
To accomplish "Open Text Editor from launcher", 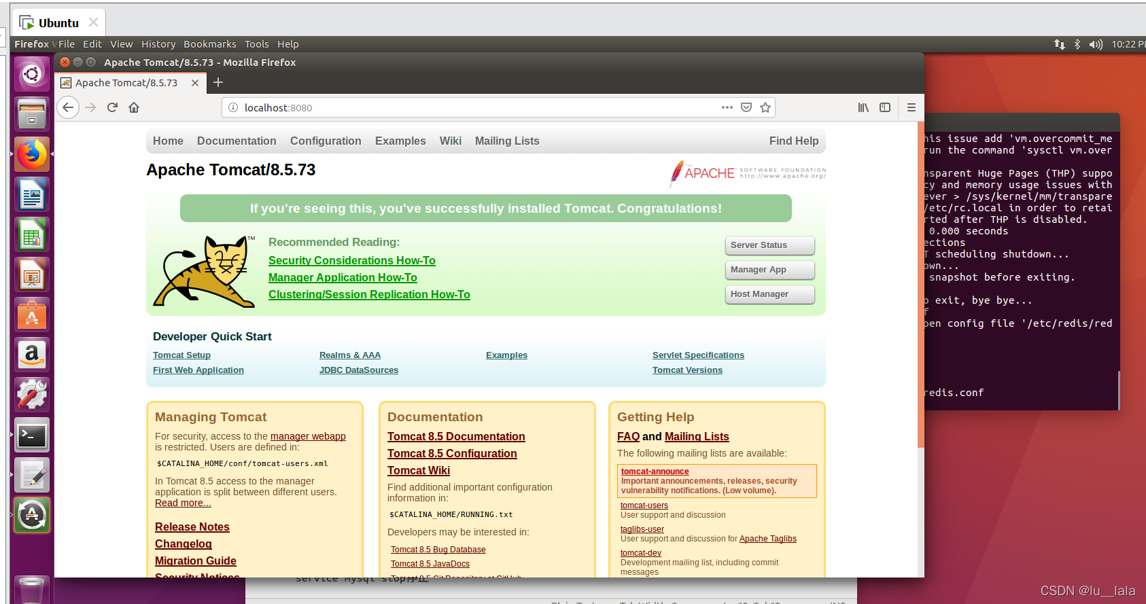I will pos(32,476).
